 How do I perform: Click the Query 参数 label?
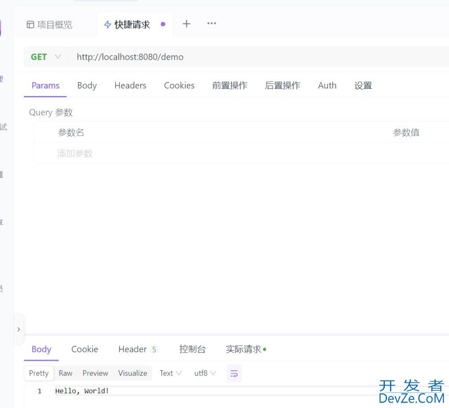pos(51,112)
